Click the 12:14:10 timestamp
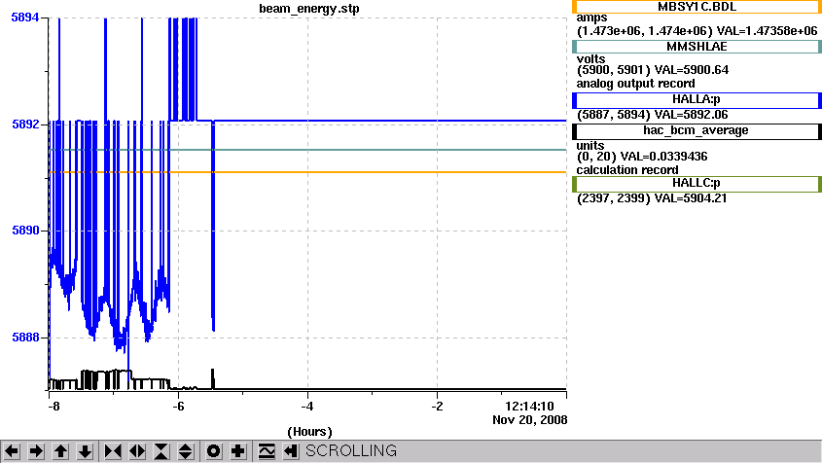Viewport: 822px width, 463px height. pyautogui.click(x=529, y=407)
